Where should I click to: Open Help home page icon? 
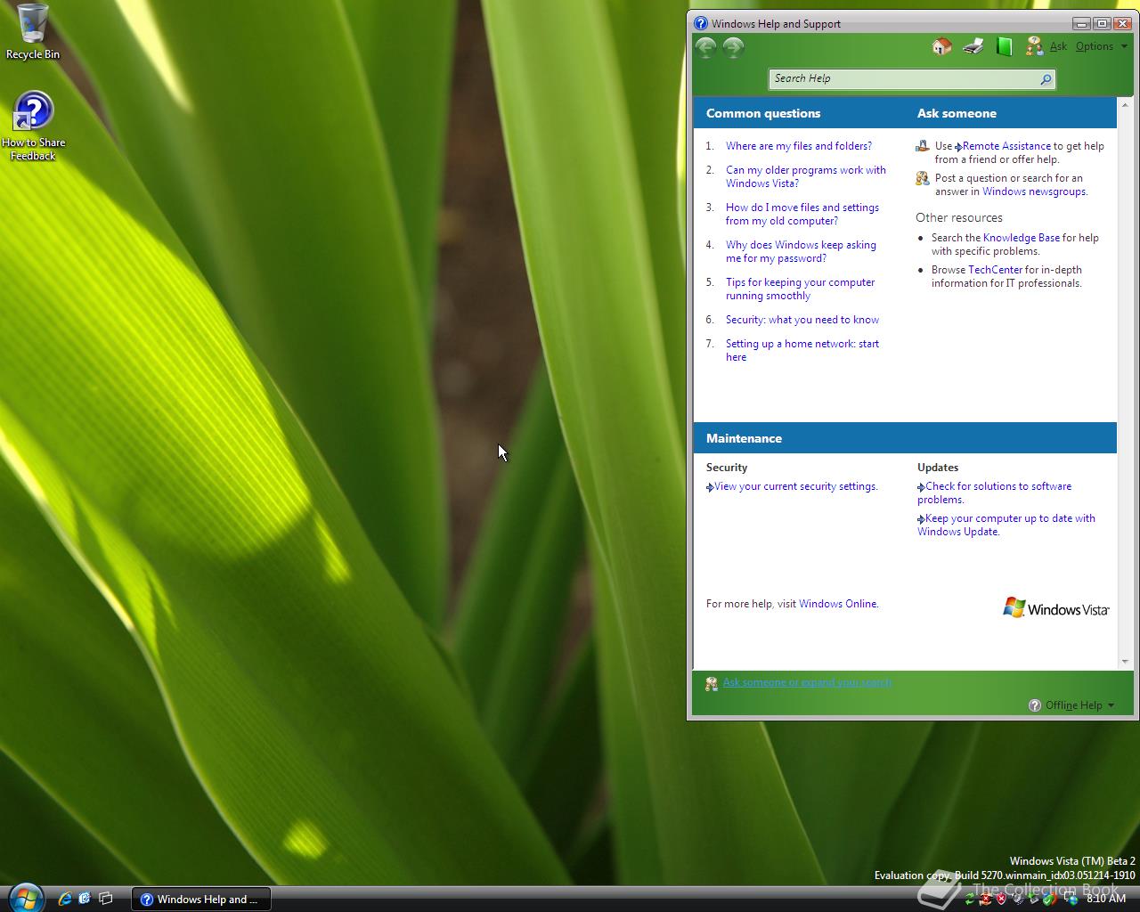[x=941, y=46]
